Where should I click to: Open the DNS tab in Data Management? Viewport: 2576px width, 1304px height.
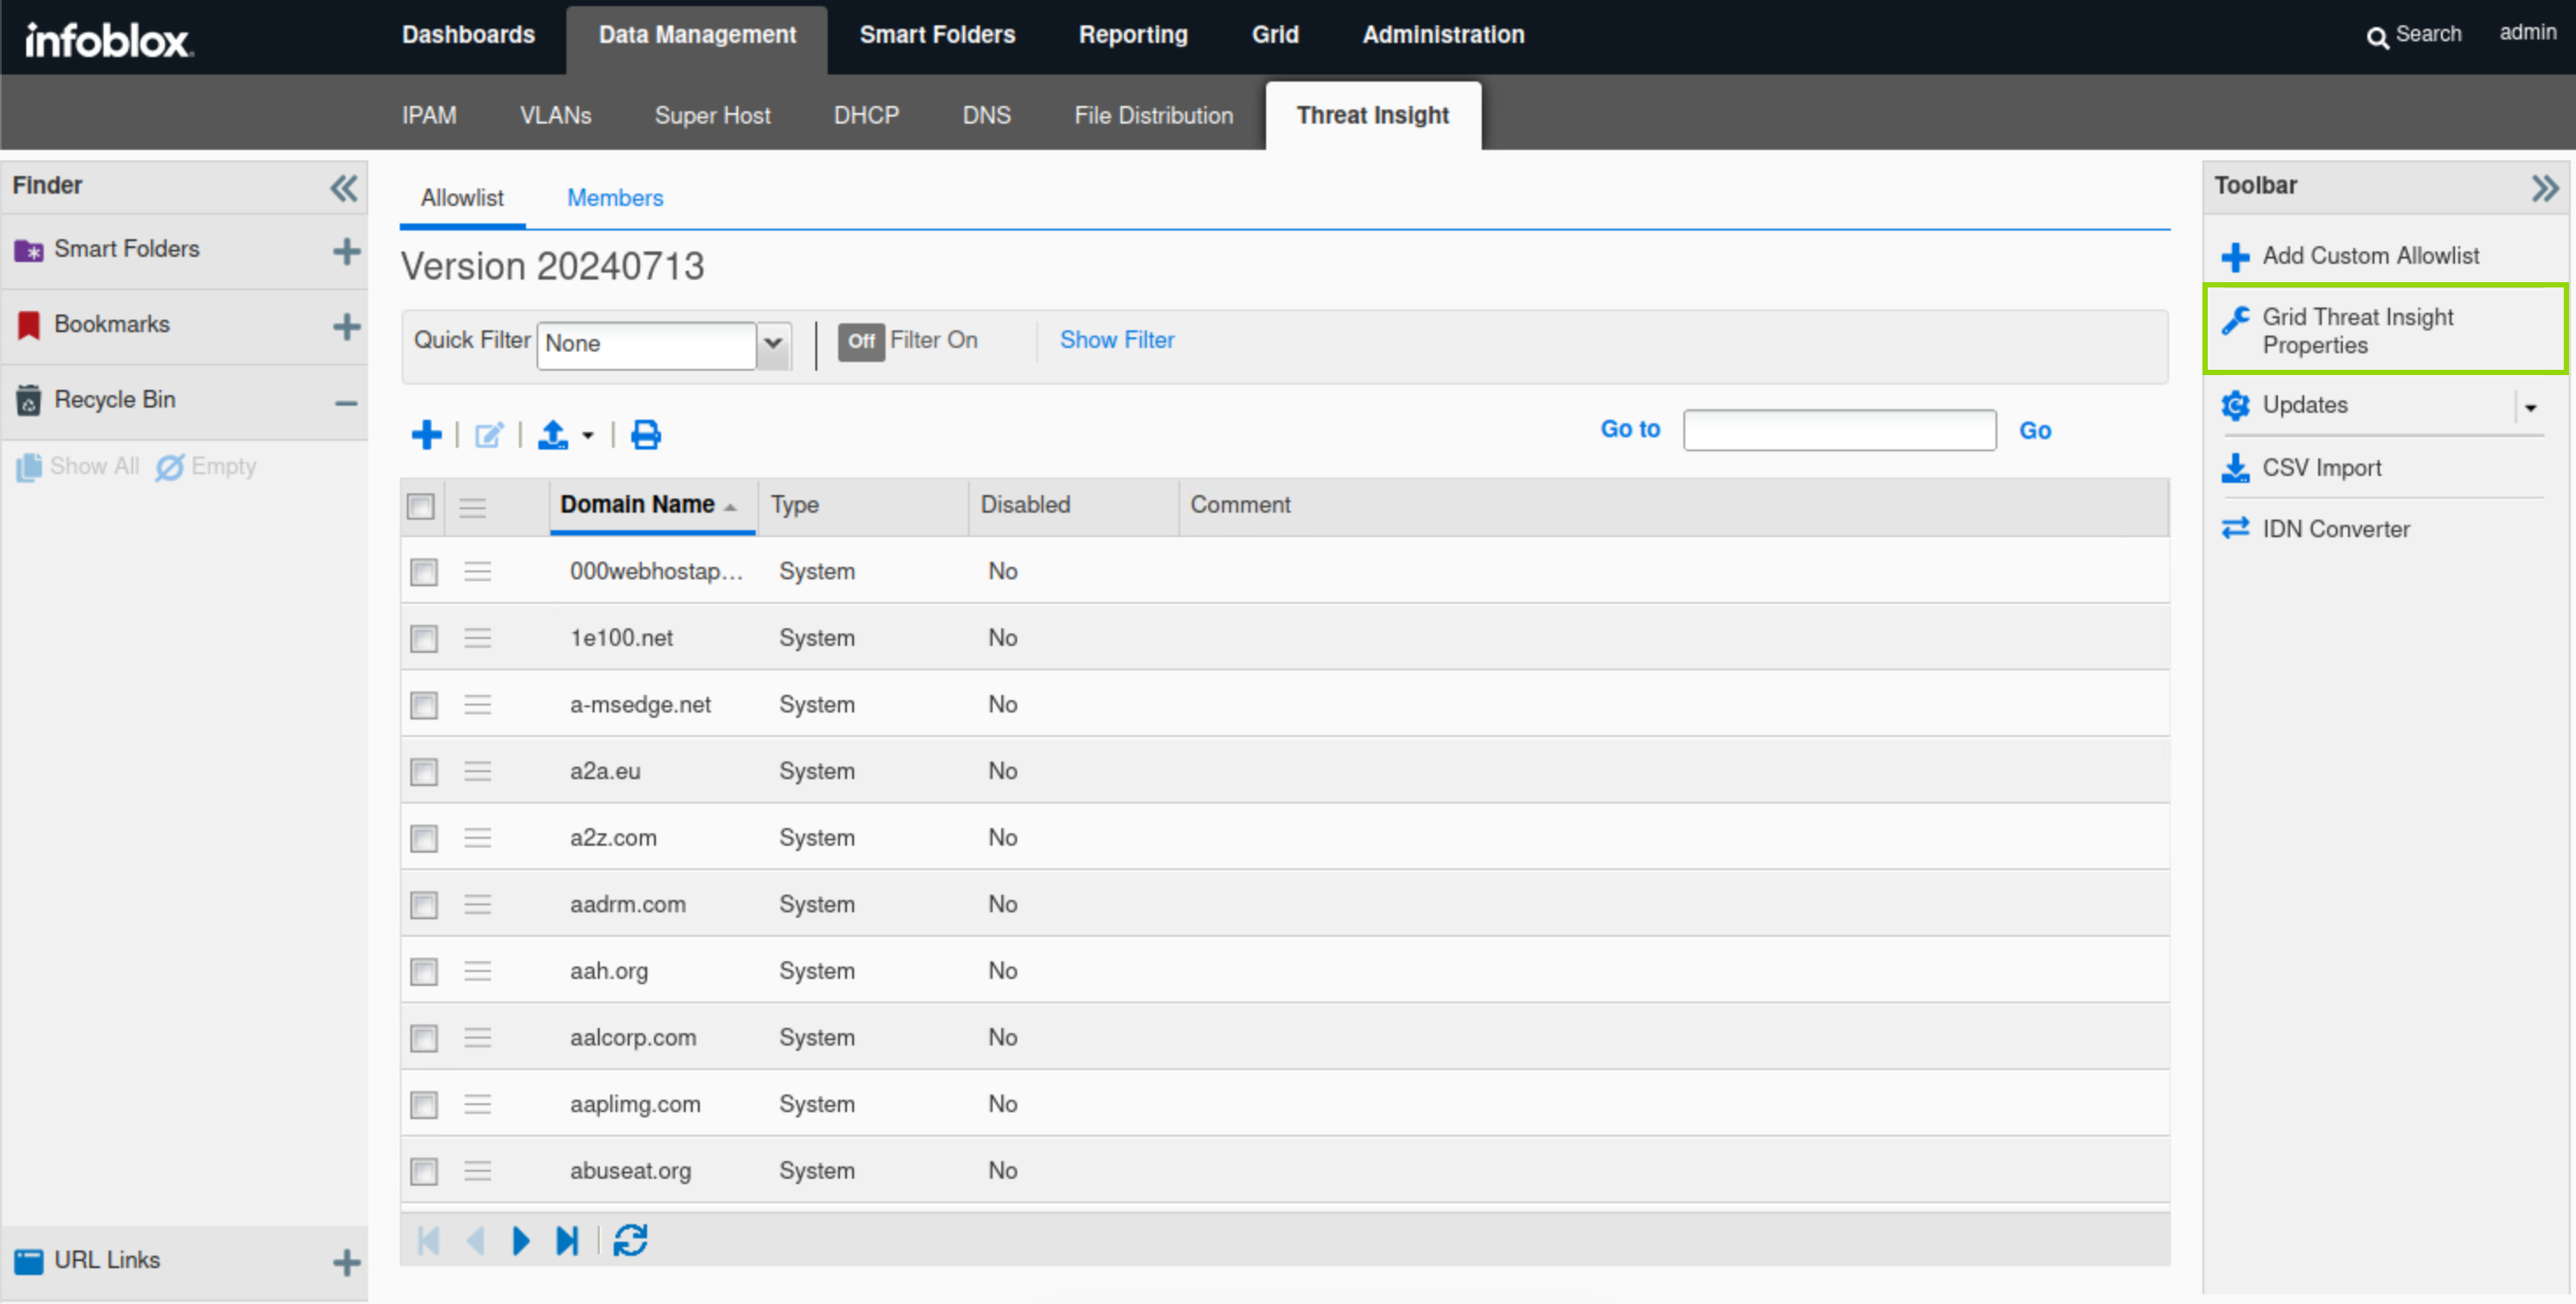coord(986,115)
